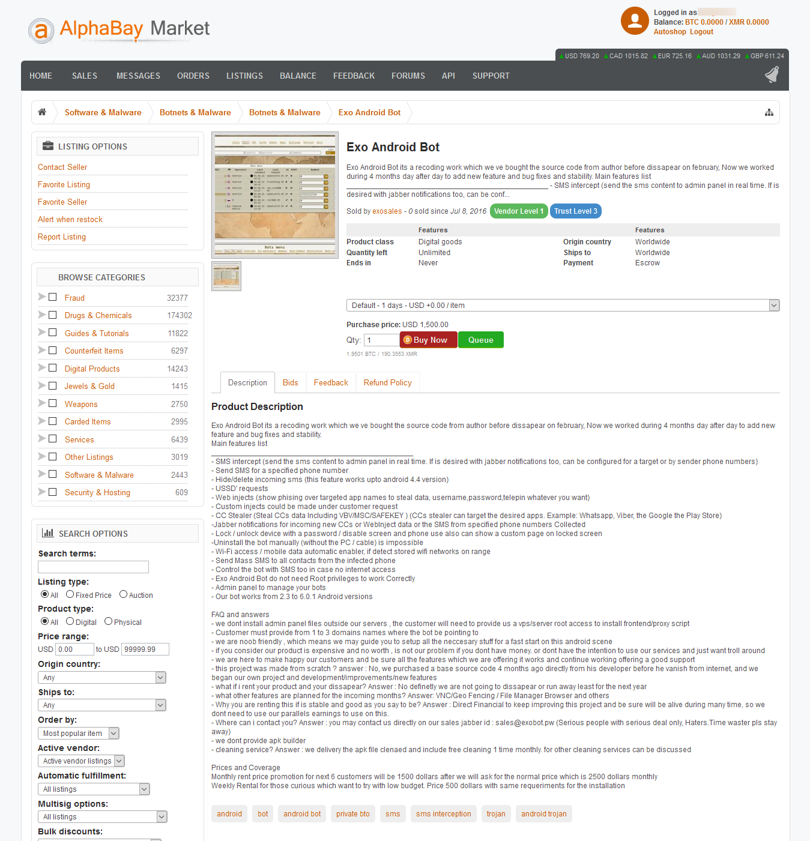Expand the Drugs & Chemicals category arrow
This screenshot has height=841, width=810.
tap(42, 315)
